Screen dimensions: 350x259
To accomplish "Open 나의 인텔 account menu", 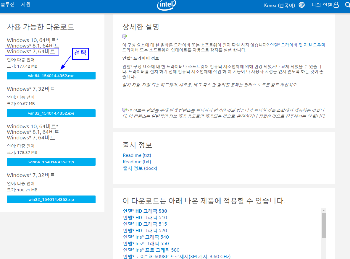I will coord(322,5).
